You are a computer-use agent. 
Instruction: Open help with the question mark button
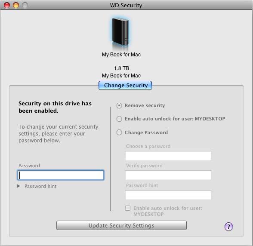(x=228, y=227)
